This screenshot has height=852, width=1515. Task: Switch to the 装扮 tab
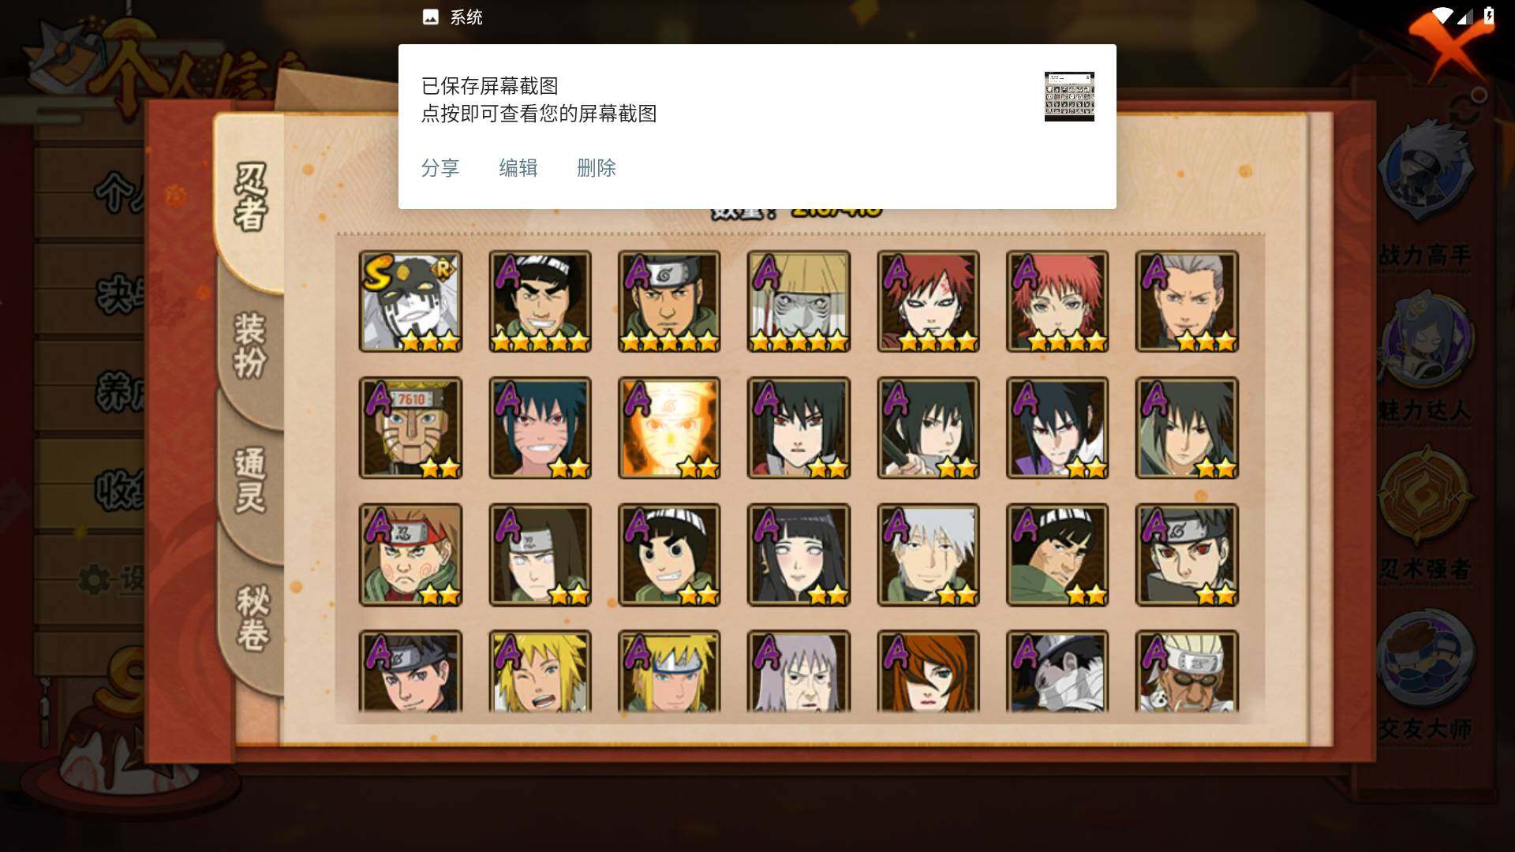pyautogui.click(x=251, y=346)
